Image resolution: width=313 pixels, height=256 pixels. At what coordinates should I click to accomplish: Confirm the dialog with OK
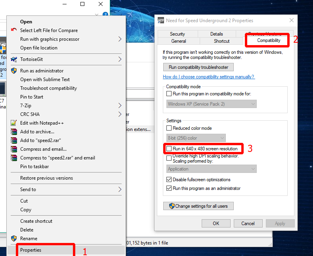216,223
